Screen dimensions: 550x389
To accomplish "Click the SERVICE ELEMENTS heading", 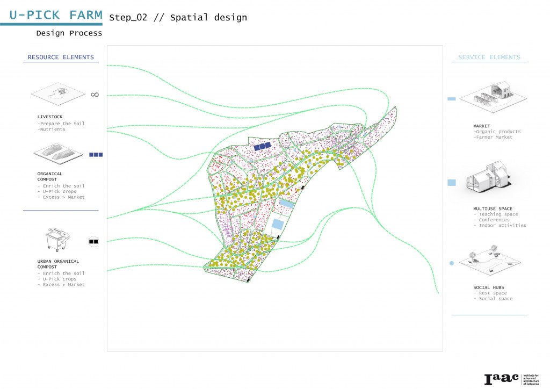I will 489,57.
